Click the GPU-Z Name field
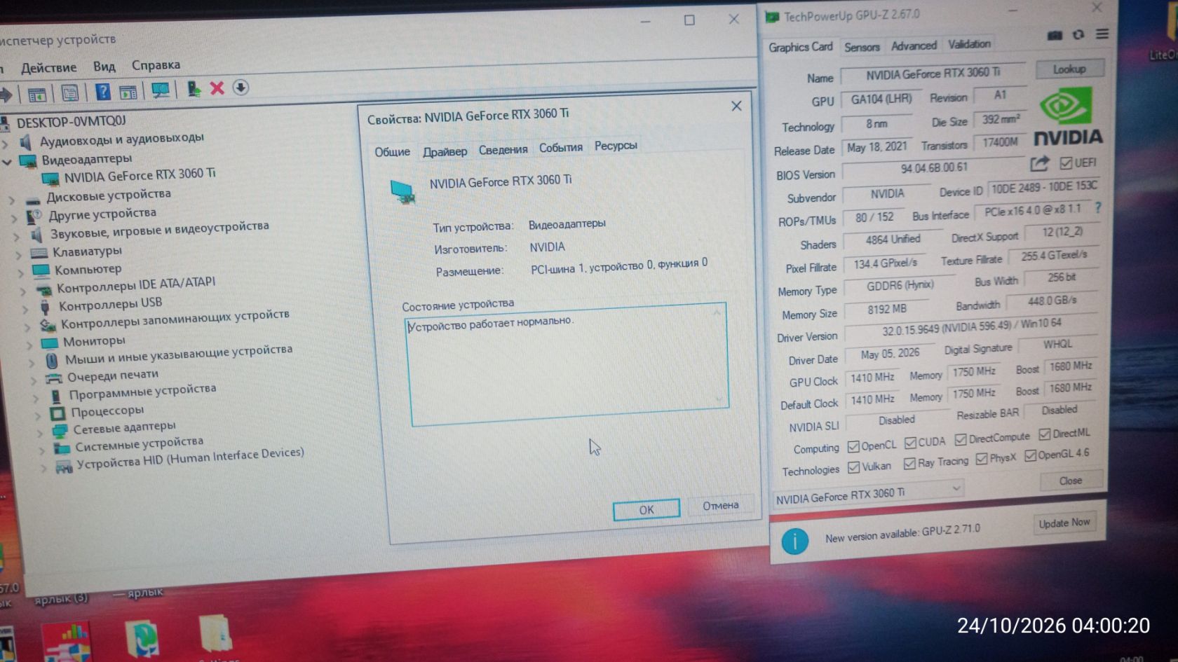 coord(933,74)
